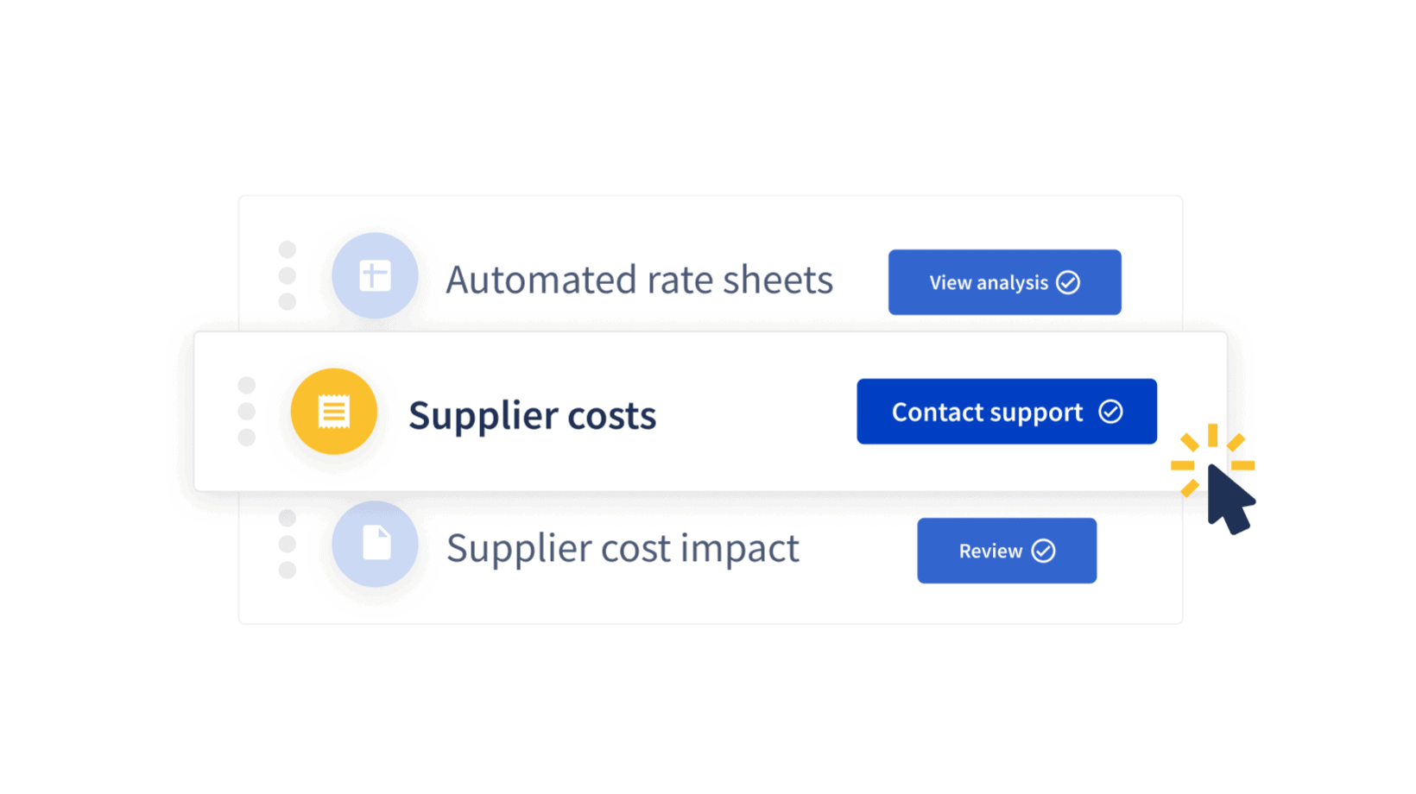Click the Automated rate sheets table icon
The image size is (1416, 794).
(x=375, y=275)
